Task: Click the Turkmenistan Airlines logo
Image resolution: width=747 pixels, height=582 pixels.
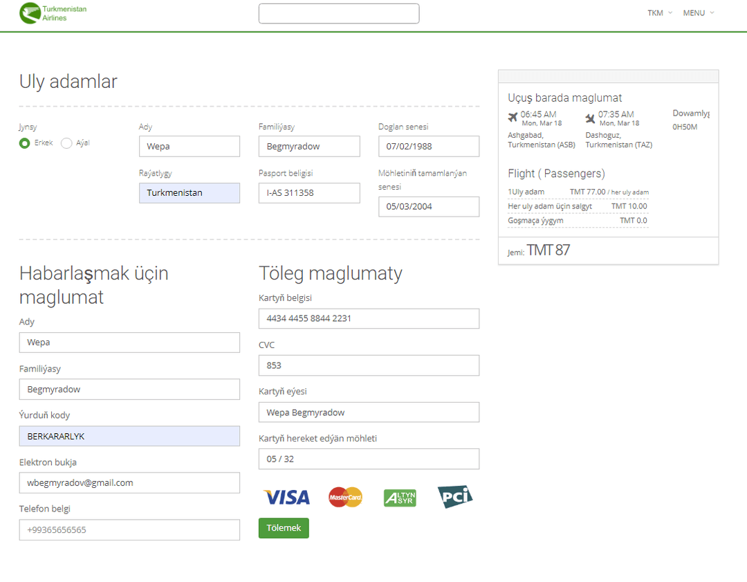Action: click(x=52, y=14)
